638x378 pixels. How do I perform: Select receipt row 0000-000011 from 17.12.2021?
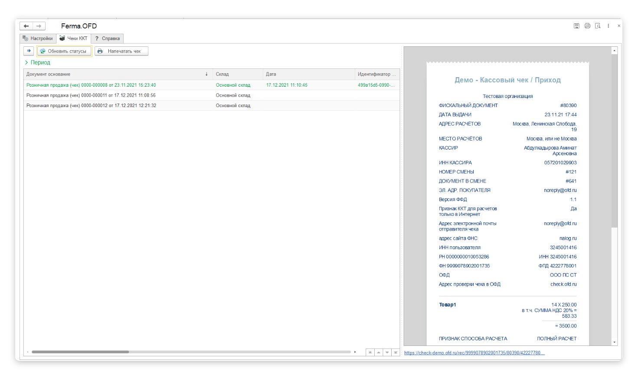[x=91, y=95]
